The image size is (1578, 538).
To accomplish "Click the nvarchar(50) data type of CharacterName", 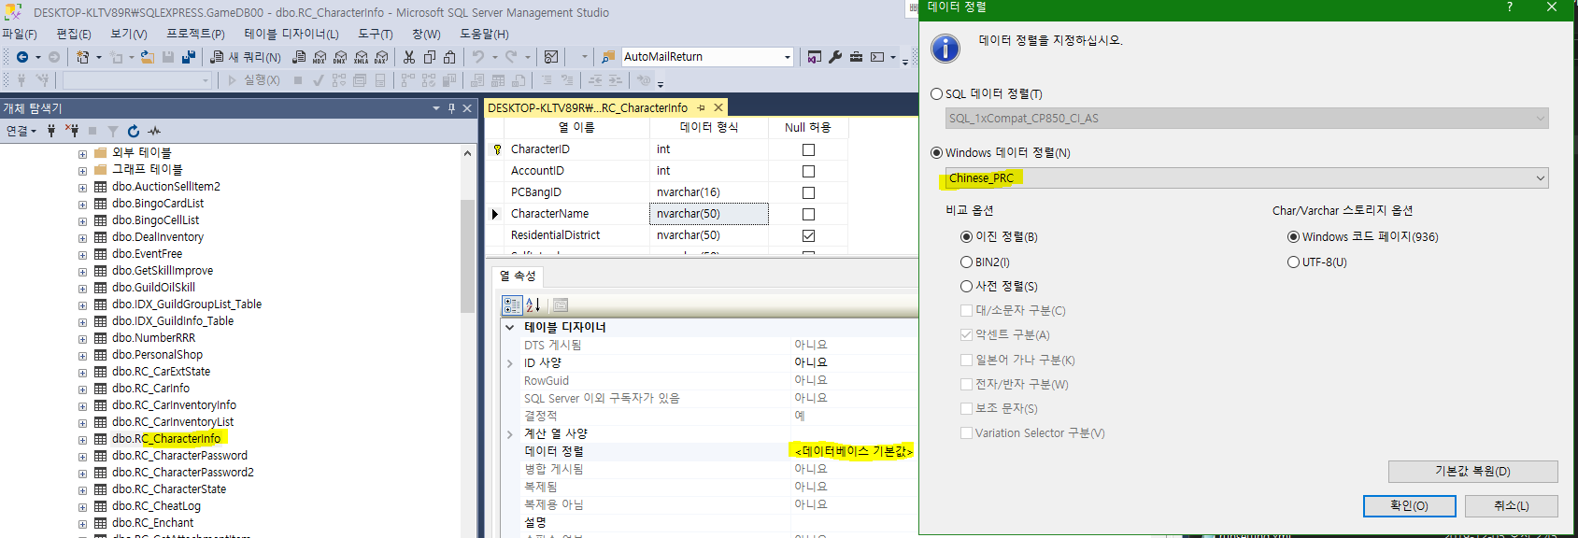I will pyautogui.click(x=708, y=214).
